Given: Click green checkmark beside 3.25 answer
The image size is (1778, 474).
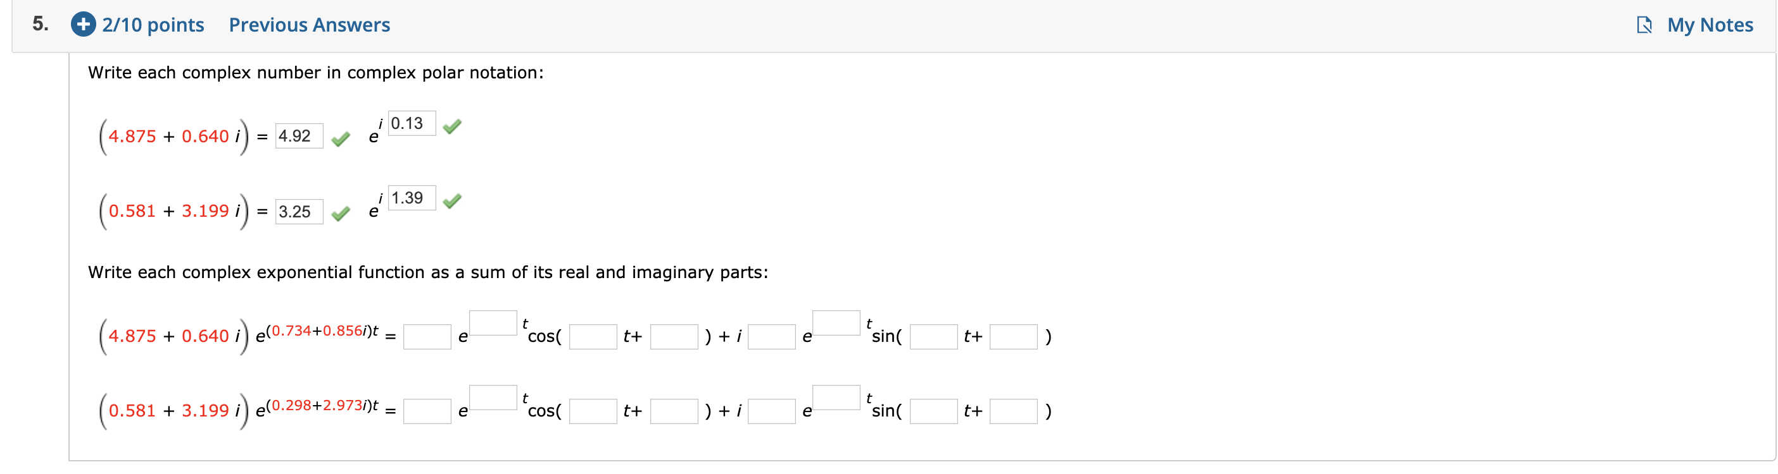Looking at the screenshot, I should click(x=340, y=214).
